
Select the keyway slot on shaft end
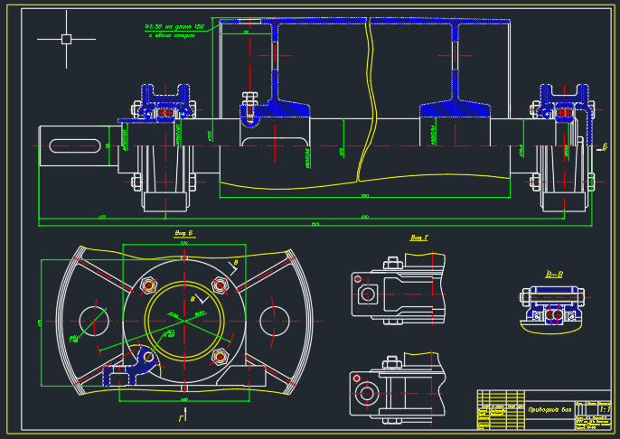coord(75,145)
